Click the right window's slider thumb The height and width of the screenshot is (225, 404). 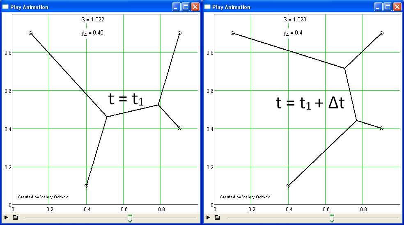pyautogui.click(x=332, y=218)
